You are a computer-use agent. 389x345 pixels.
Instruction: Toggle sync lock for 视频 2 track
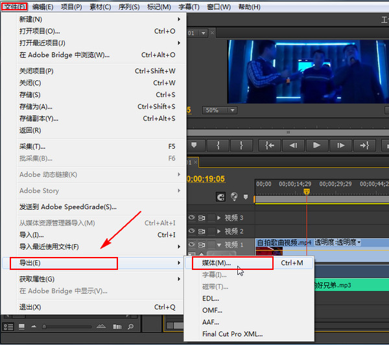click(x=202, y=231)
